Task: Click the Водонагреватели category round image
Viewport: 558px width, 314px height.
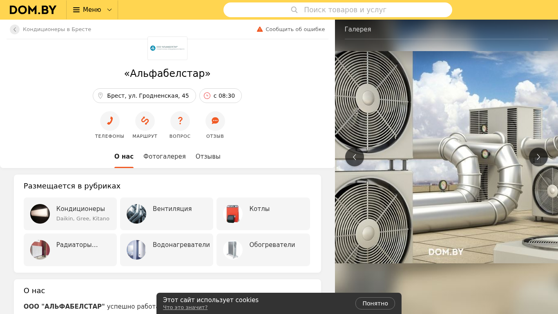Action: click(136, 250)
